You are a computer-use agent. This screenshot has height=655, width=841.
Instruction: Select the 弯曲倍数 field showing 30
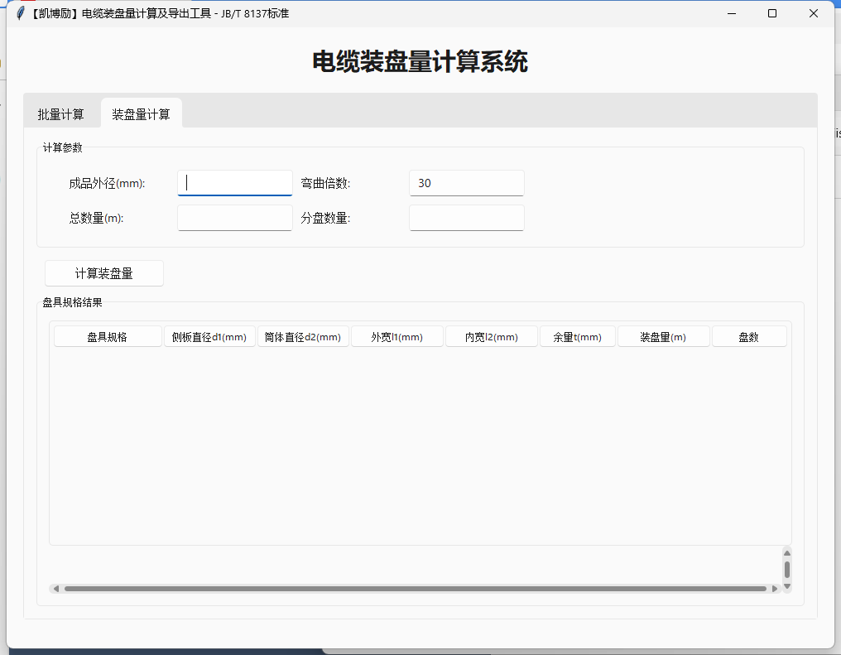[x=466, y=182]
